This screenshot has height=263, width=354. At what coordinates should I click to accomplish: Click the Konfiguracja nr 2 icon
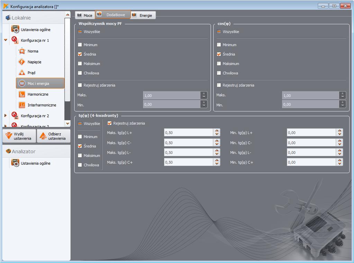coord(15,115)
